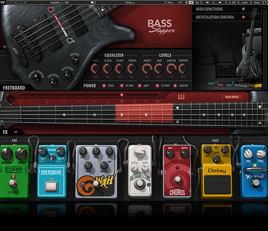Flip the Overdrive HiGain mini switch

click(52, 156)
